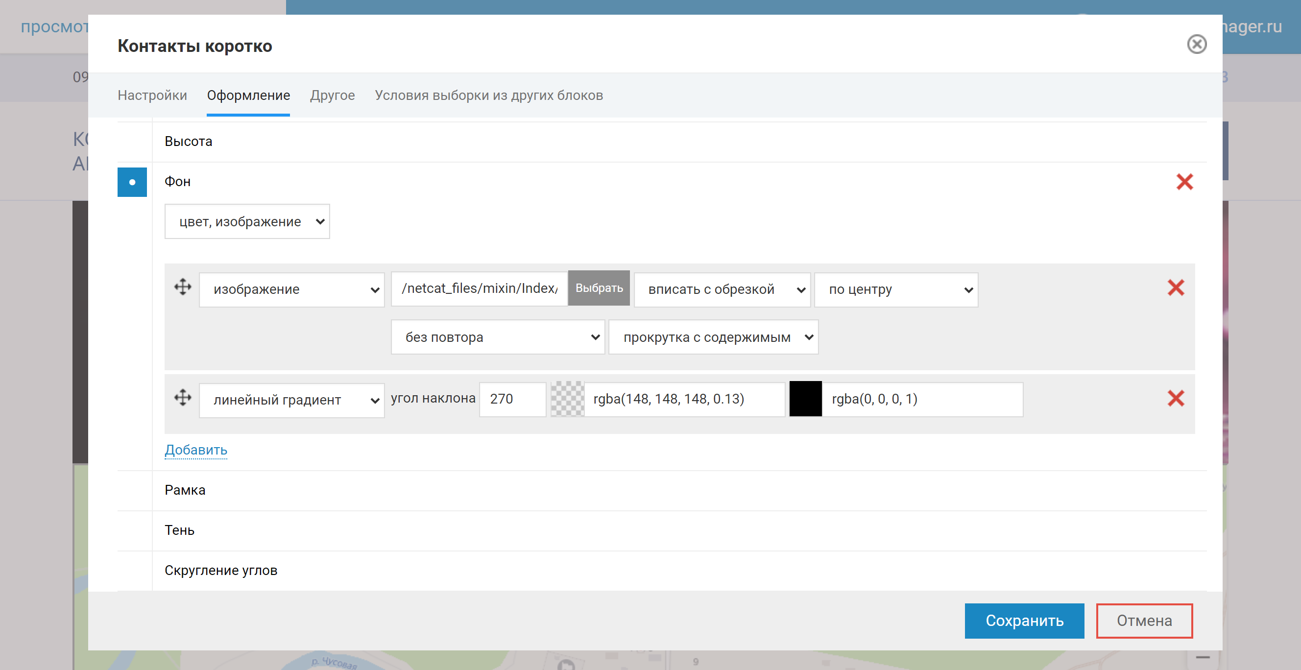The width and height of the screenshot is (1301, 670).
Task: Close the Контакты коротко dialog
Action: 1197,45
